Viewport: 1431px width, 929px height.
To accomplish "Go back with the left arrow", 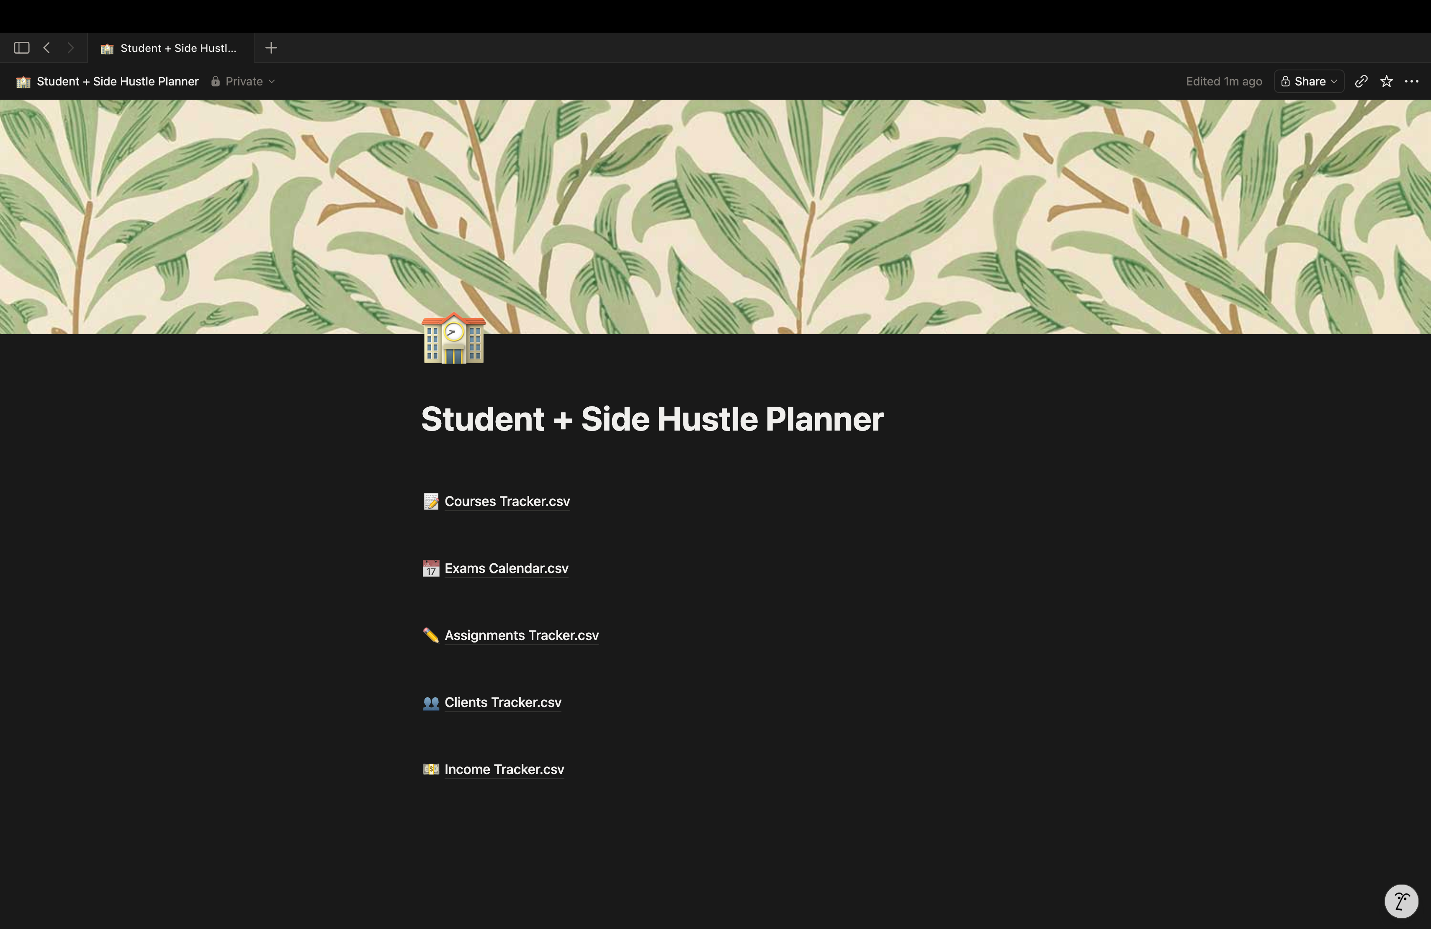I will [46, 47].
